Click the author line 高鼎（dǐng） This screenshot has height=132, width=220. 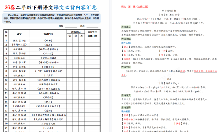[x=169, y=83]
